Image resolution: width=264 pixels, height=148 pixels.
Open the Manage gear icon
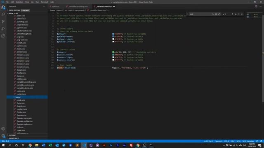(x=3, y=136)
